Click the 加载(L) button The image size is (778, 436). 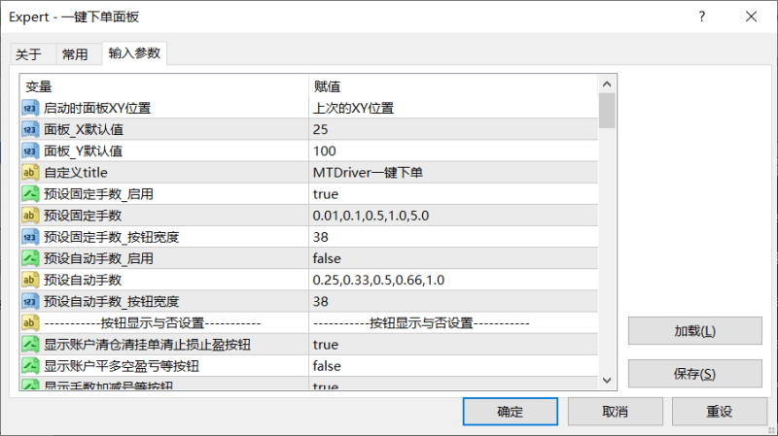click(694, 331)
